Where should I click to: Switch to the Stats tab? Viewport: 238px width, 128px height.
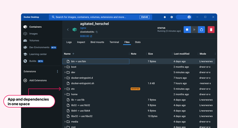(138, 42)
